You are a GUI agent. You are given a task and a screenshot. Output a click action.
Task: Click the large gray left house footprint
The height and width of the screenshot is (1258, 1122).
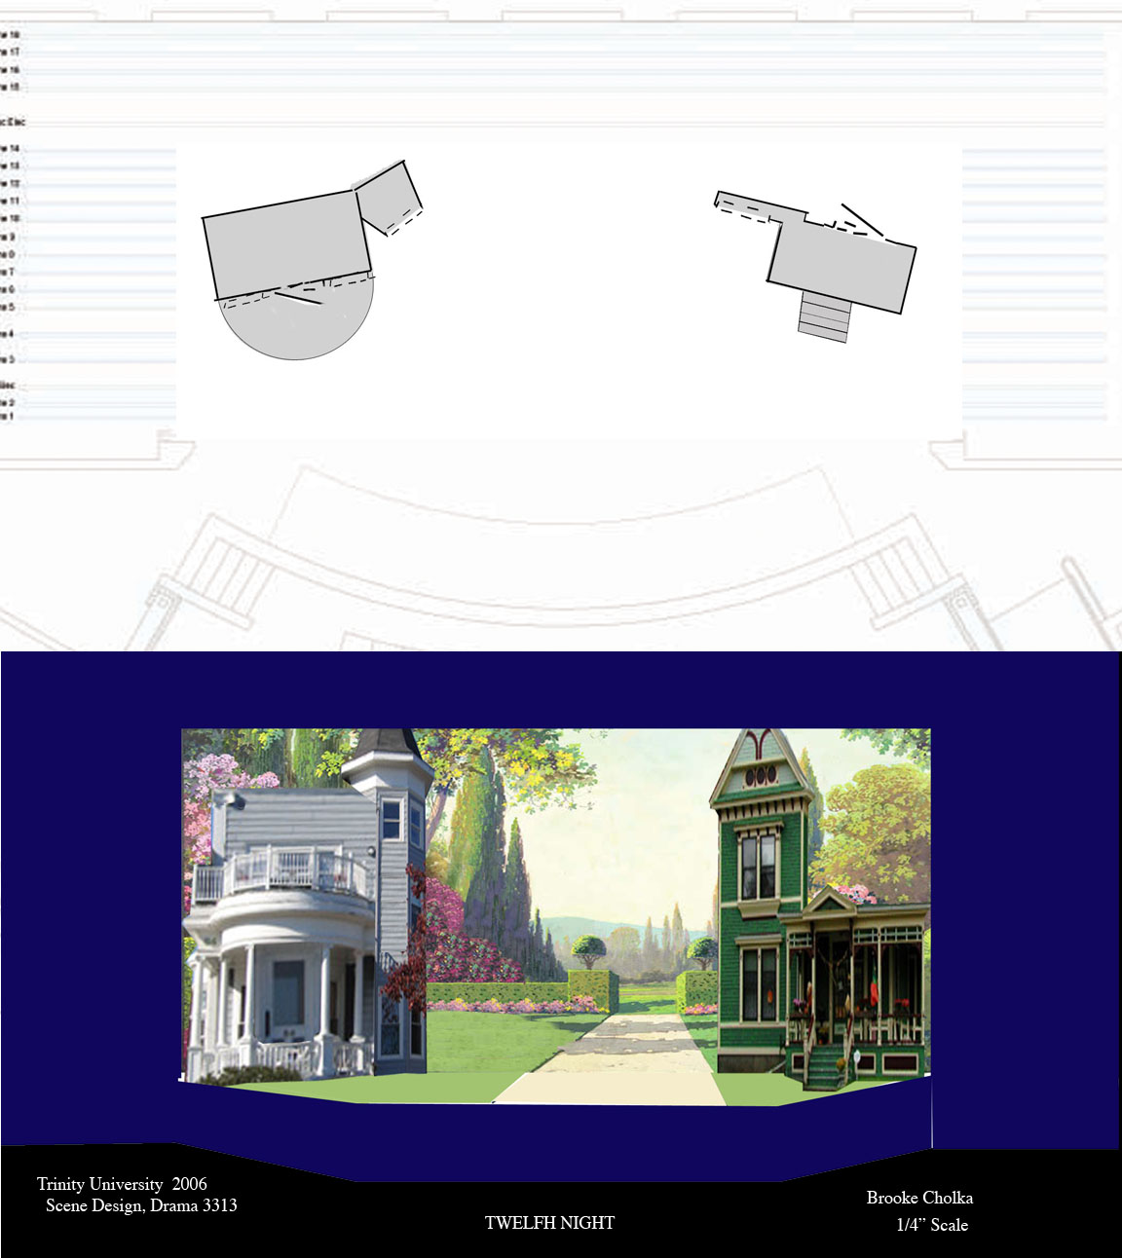(286, 243)
